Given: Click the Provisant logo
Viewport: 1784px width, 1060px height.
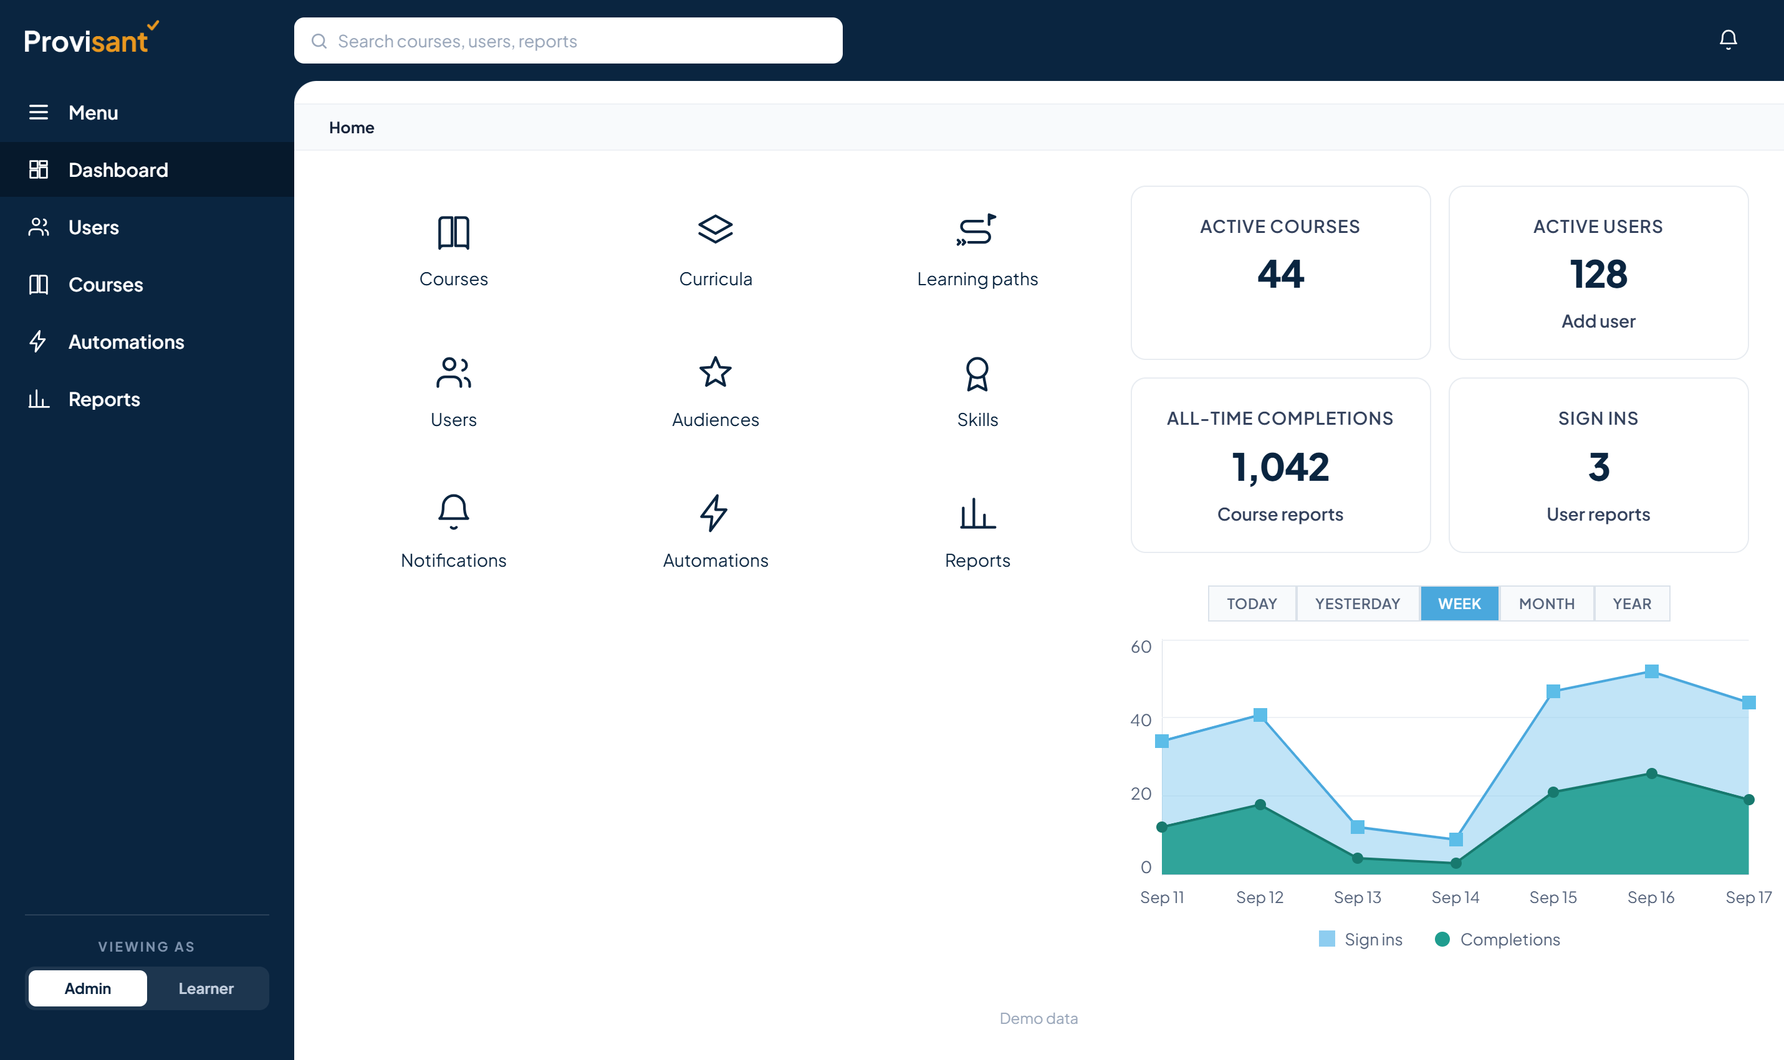Looking at the screenshot, I should pos(91,38).
